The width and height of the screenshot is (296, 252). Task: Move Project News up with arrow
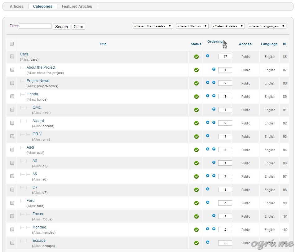[x=208, y=82]
